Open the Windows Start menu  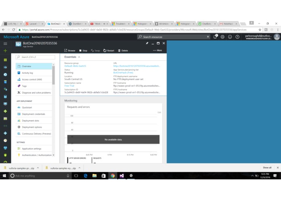(4, 176)
